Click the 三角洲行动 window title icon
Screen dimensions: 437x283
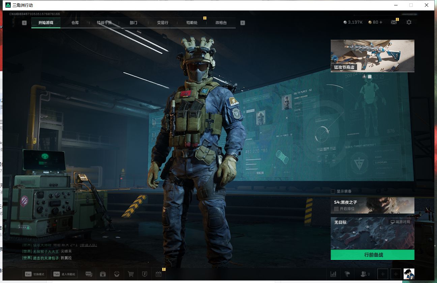[x=8, y=5]
